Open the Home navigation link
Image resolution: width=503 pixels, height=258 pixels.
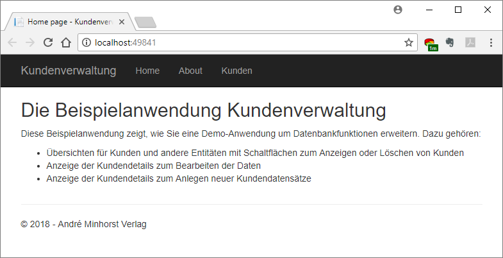tap(147, 71)
